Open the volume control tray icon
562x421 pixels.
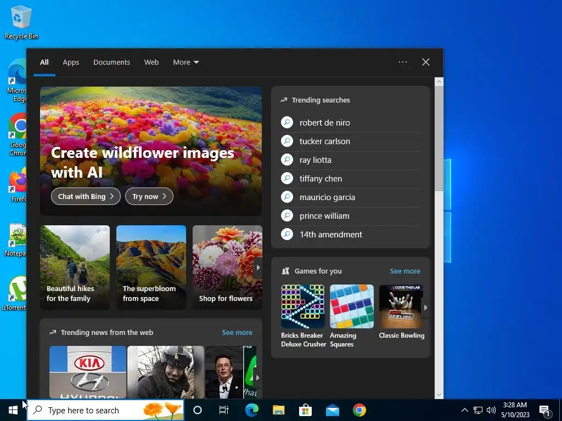[491, 410]
